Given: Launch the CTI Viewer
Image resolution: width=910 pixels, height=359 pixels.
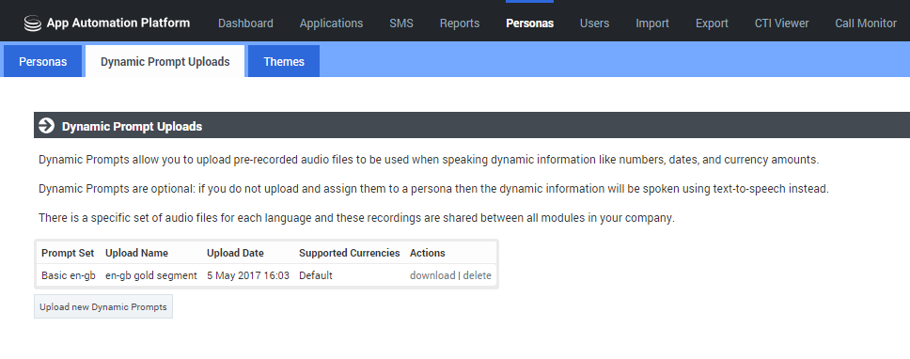Looking at the screenshot, I should (782, 23).
